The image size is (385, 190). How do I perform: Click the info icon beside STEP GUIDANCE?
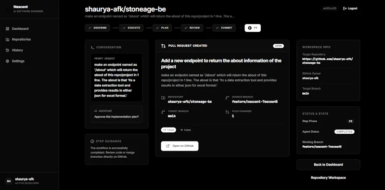[92, 141]
